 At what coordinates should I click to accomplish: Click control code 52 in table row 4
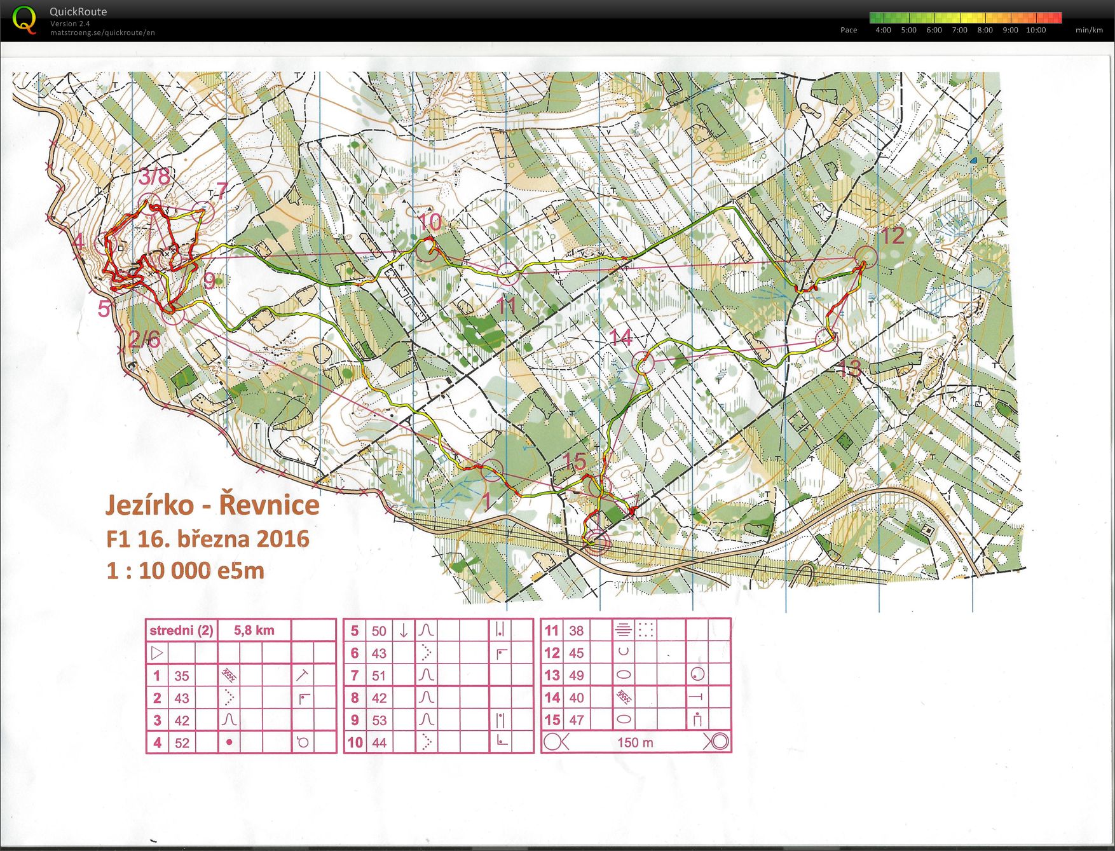[x=182, y=743]
